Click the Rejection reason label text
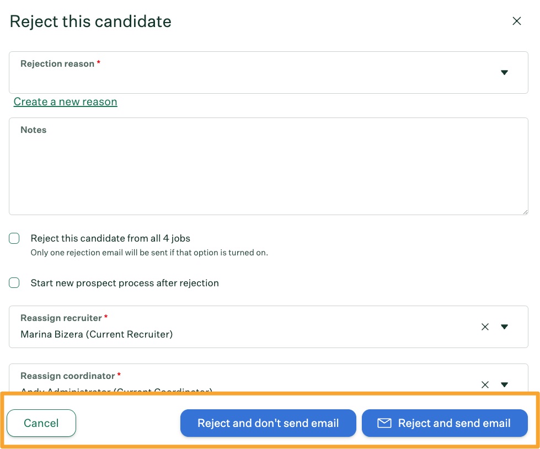 point(57,63)
